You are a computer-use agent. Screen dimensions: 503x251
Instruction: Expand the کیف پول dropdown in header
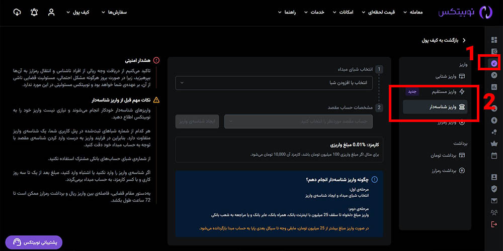pos(77,12)
